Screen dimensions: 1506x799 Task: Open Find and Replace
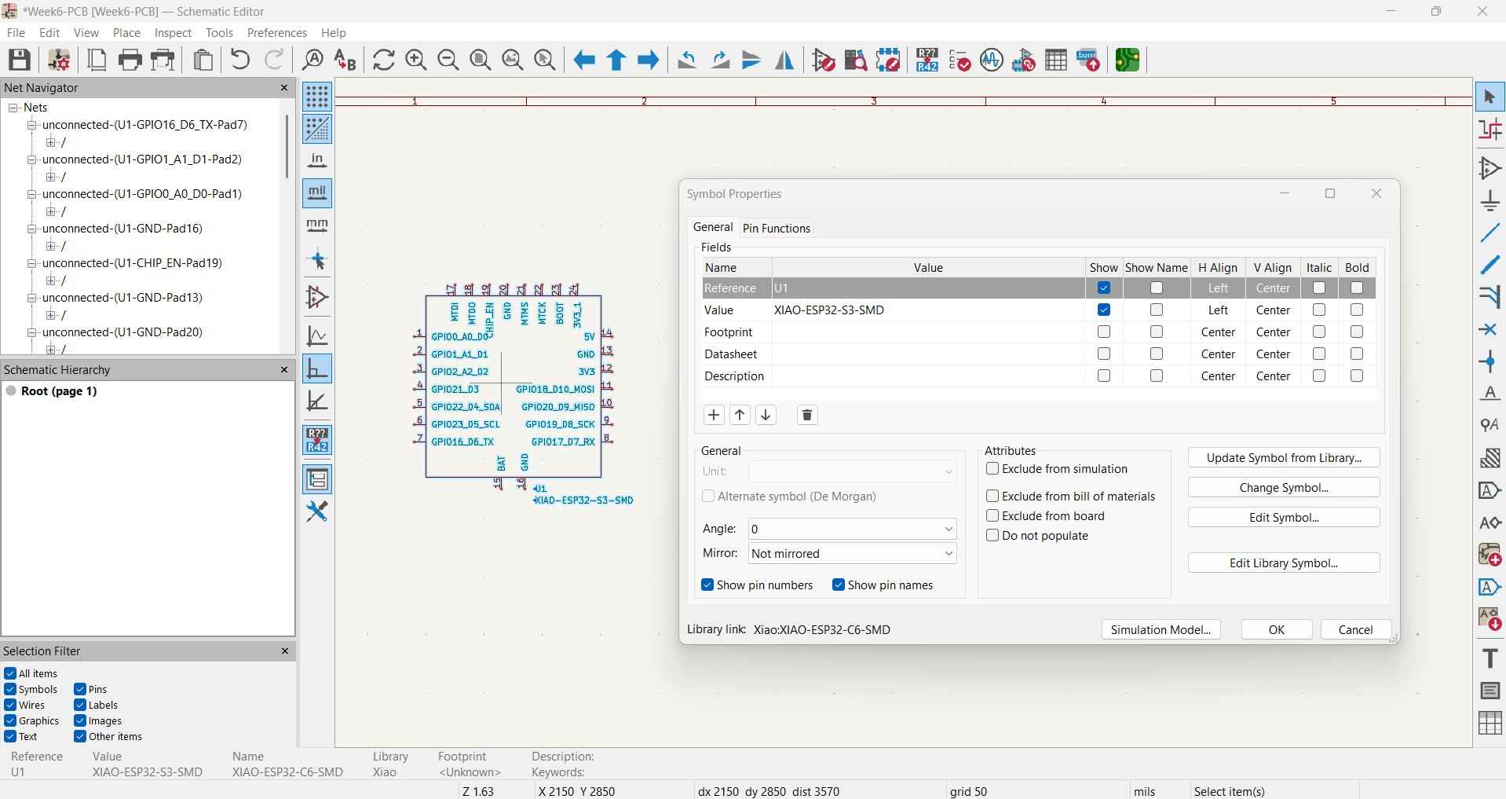345,60
